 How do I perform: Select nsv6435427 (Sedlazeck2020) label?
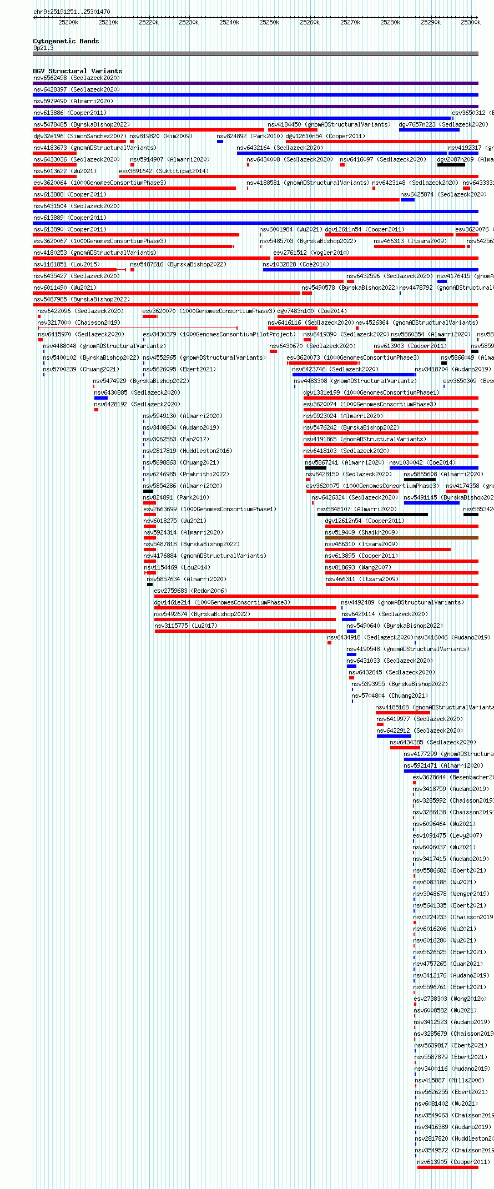pos(76,276)
